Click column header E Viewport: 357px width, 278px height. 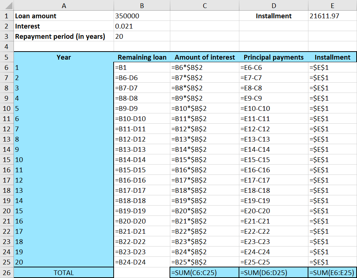(x=332, y=5)
